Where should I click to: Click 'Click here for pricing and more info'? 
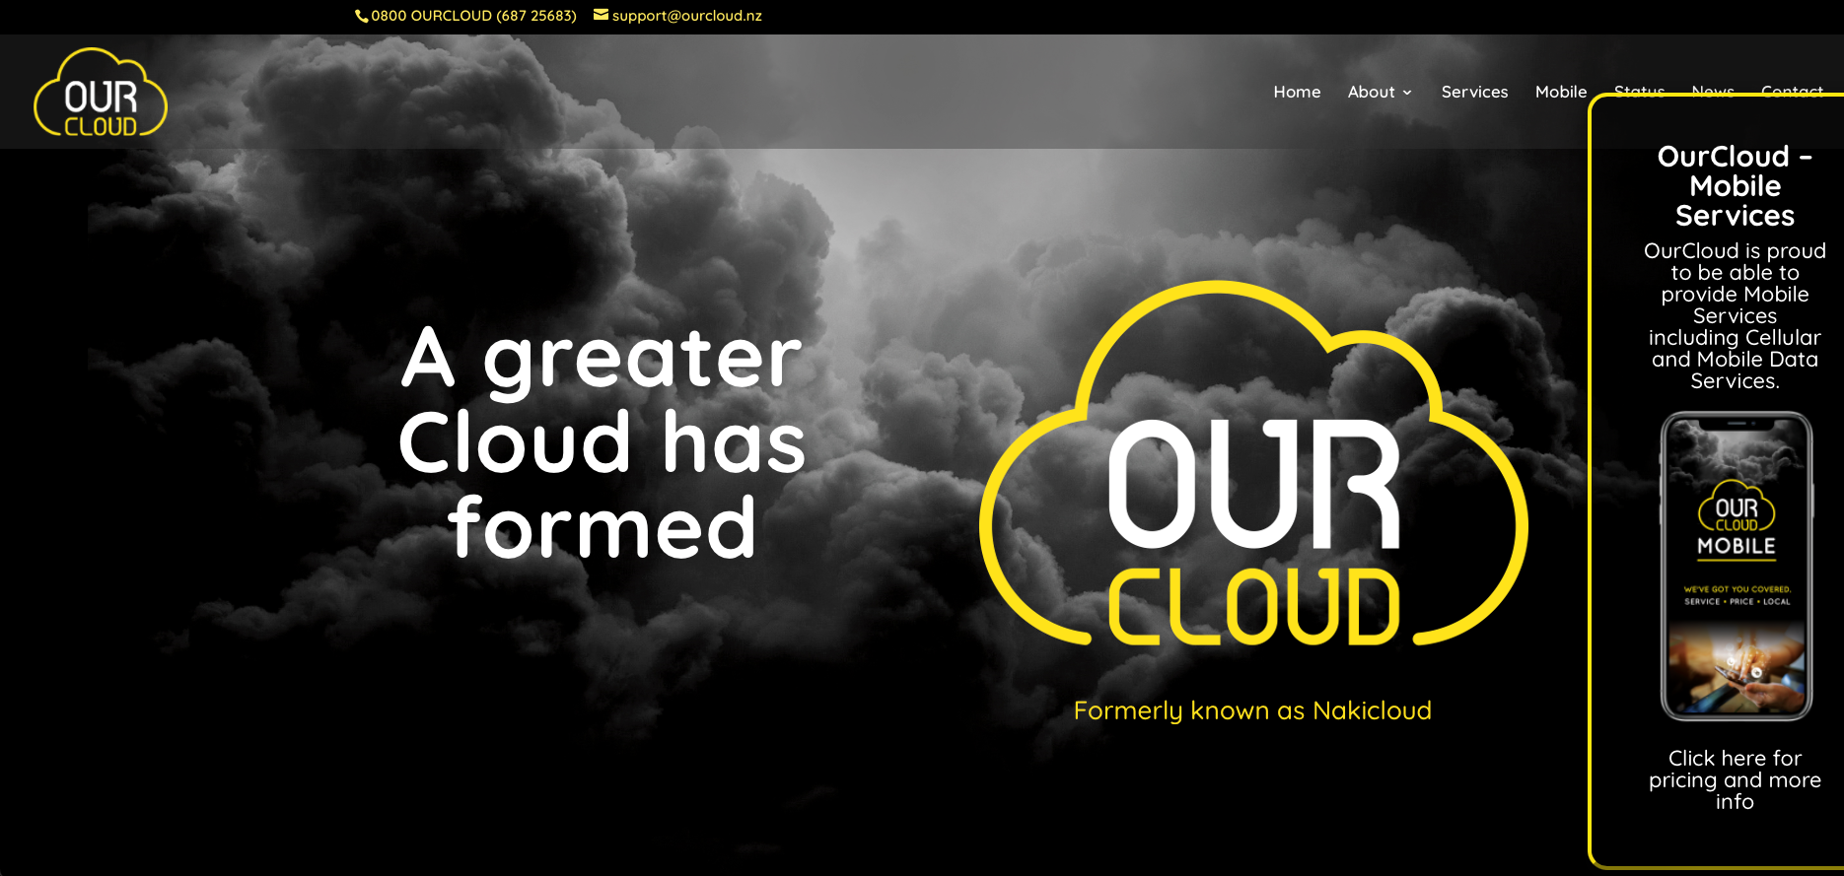point(1735,779)
